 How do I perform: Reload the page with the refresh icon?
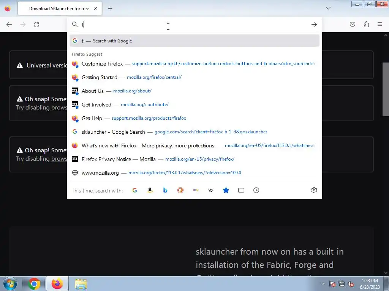pos(36,25)
